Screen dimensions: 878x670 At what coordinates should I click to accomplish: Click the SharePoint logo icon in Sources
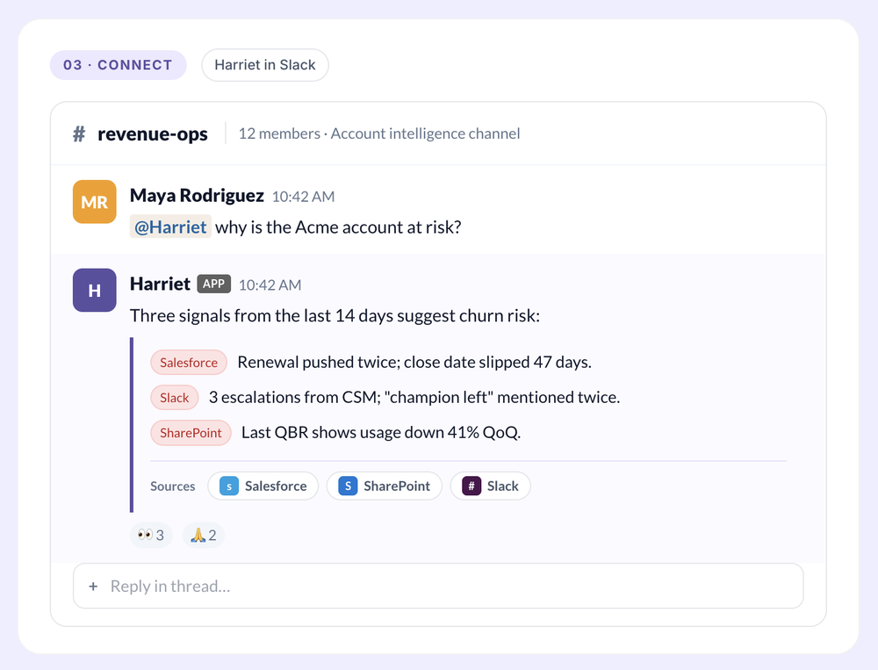coord(348,486)
